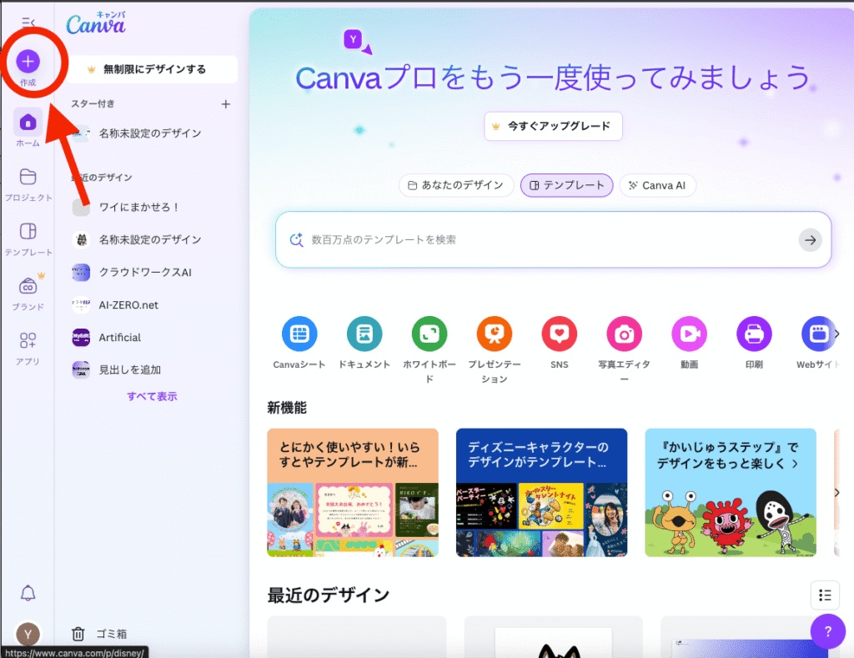
Task: Click 無制限にデザインする button
Action: (x=153, y=69)
